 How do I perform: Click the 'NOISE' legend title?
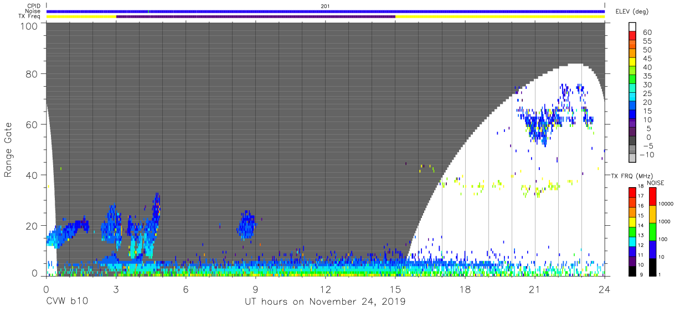(x=656, y=183)
